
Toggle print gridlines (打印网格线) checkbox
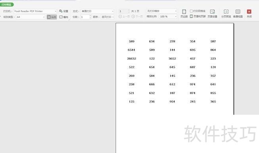click(x=191, y=11)
